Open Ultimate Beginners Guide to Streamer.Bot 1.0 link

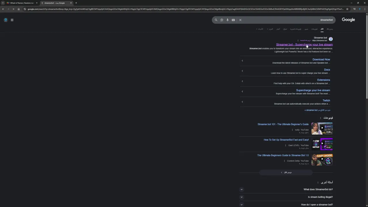click(x=283, y=155)
